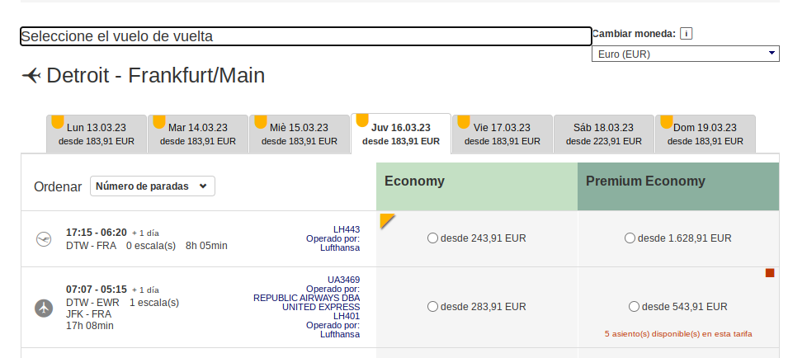This screenshot has height=358, width=807.
Task: Switch to Dom 19.03.23 date tab
Action: 706,134
